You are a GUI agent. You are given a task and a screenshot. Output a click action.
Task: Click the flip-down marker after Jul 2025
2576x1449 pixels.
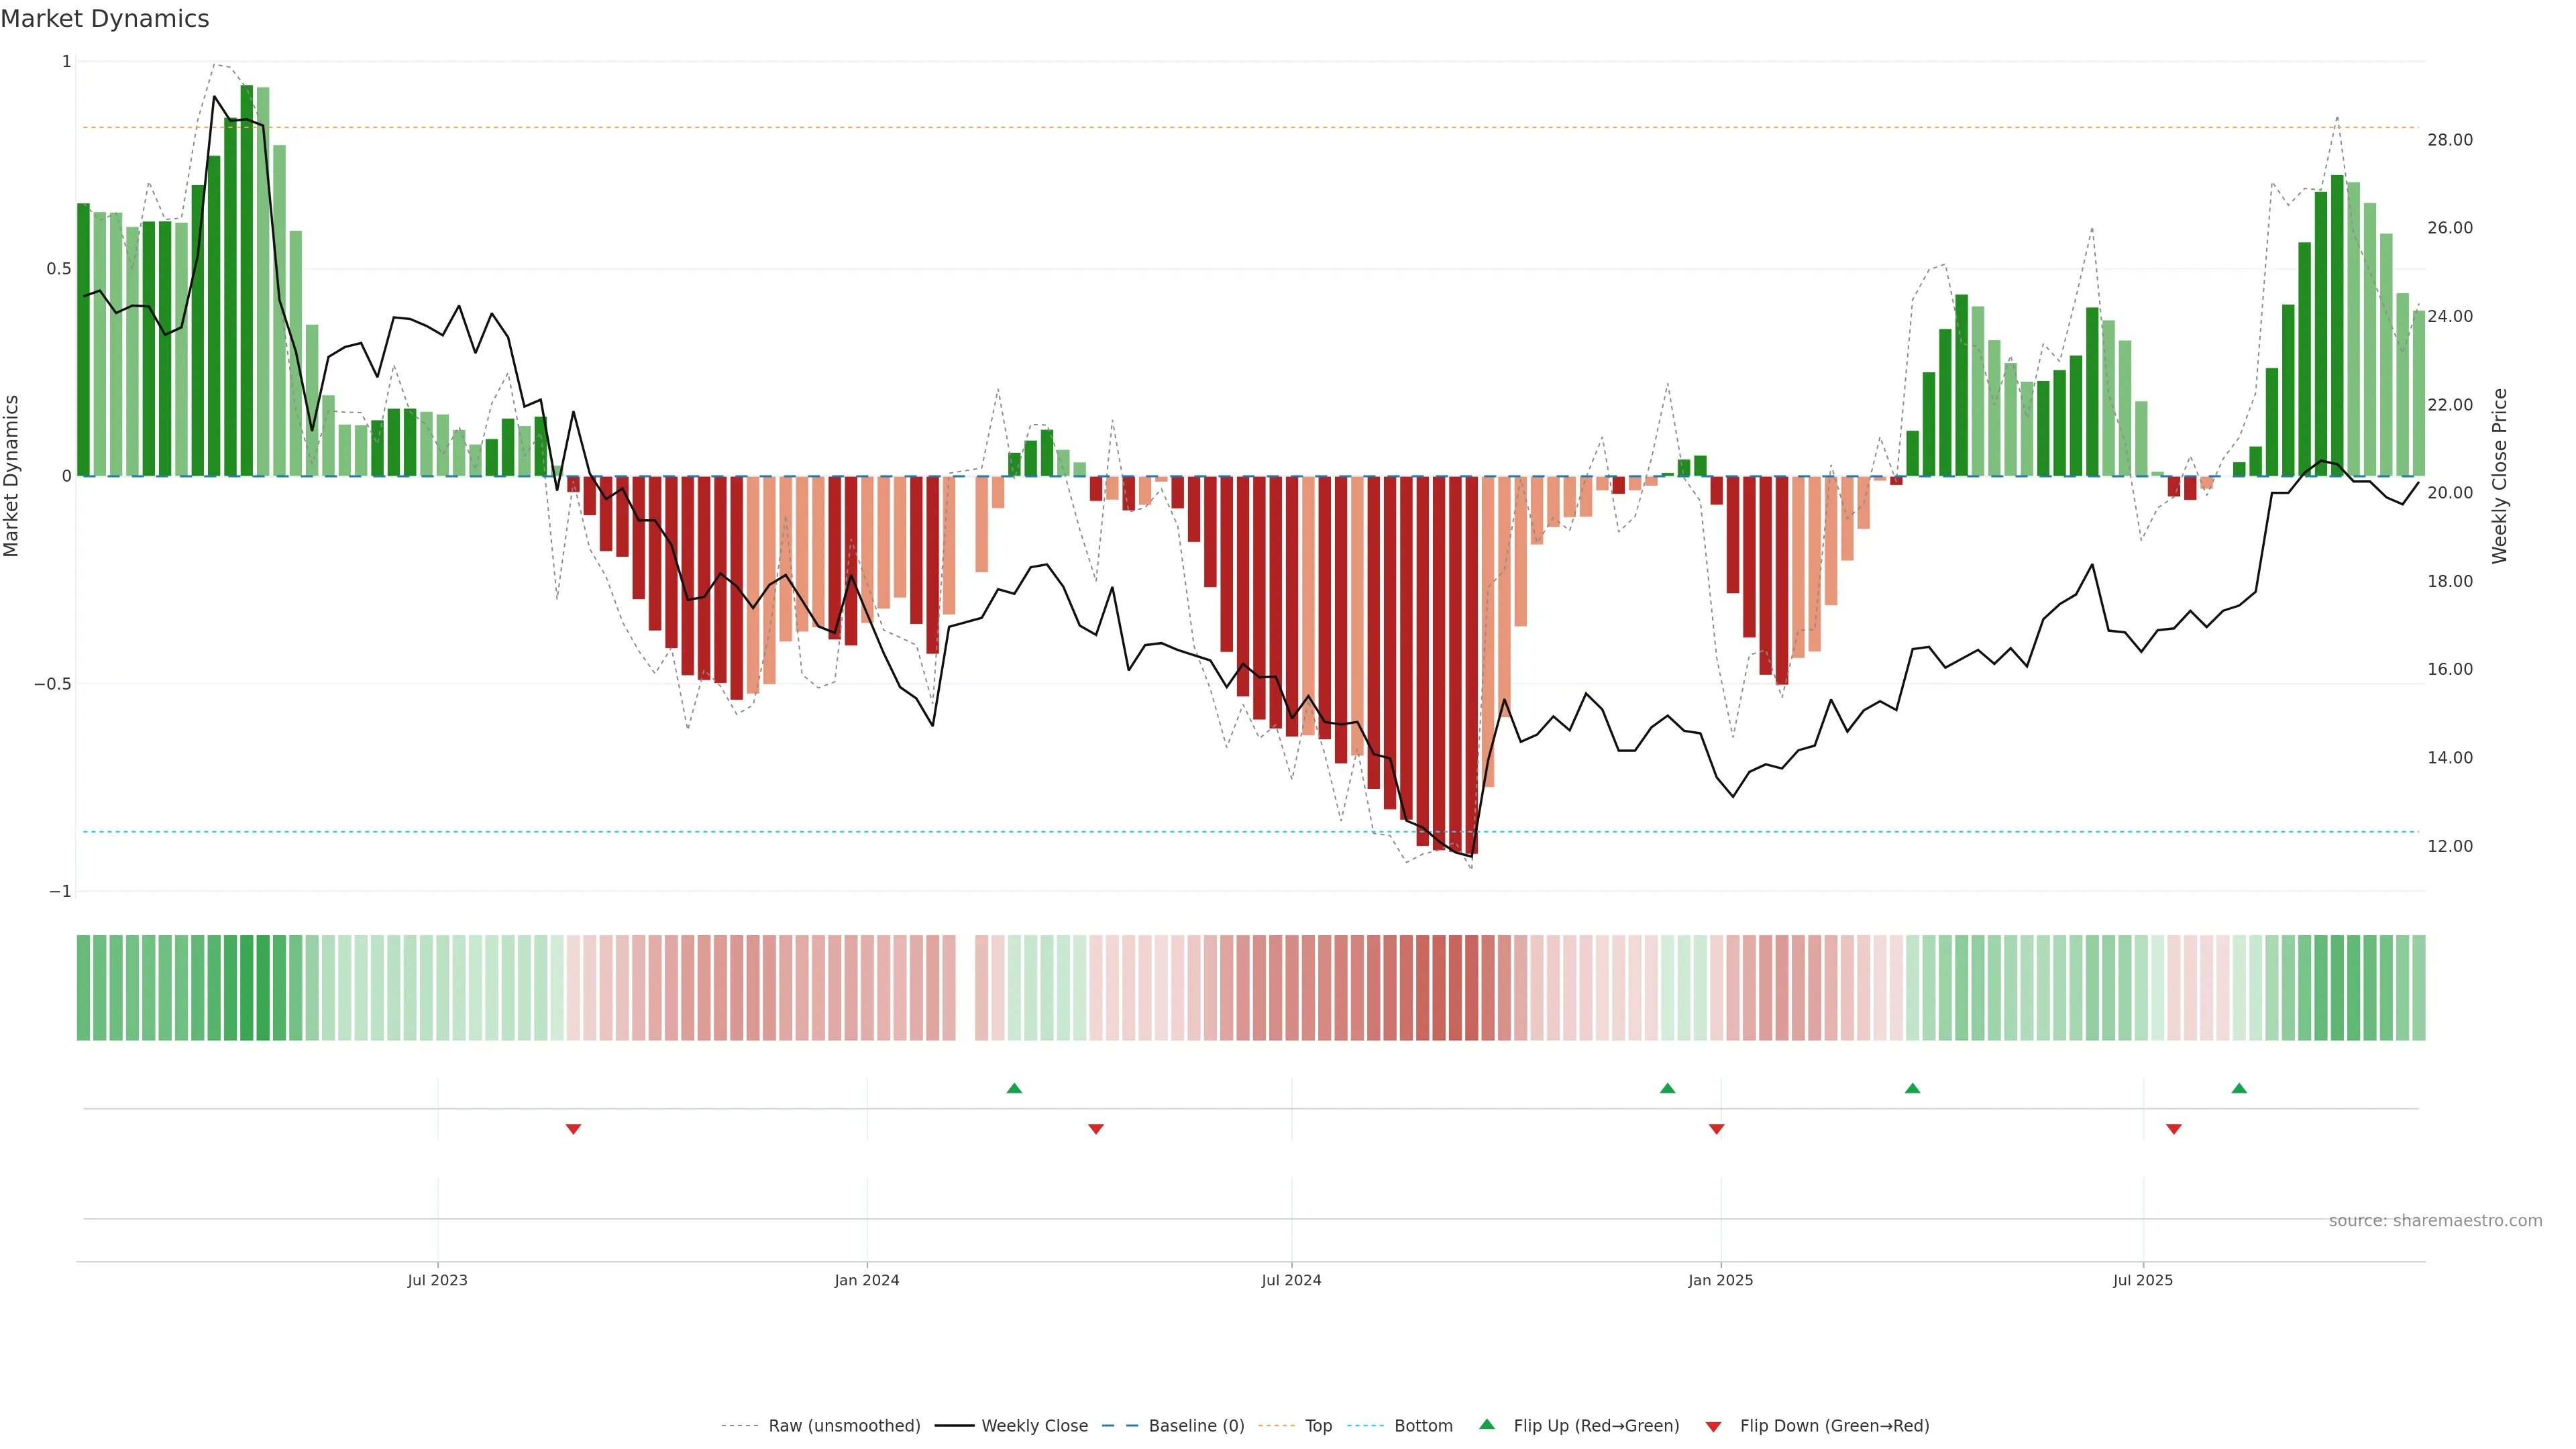point(2174,1129)
